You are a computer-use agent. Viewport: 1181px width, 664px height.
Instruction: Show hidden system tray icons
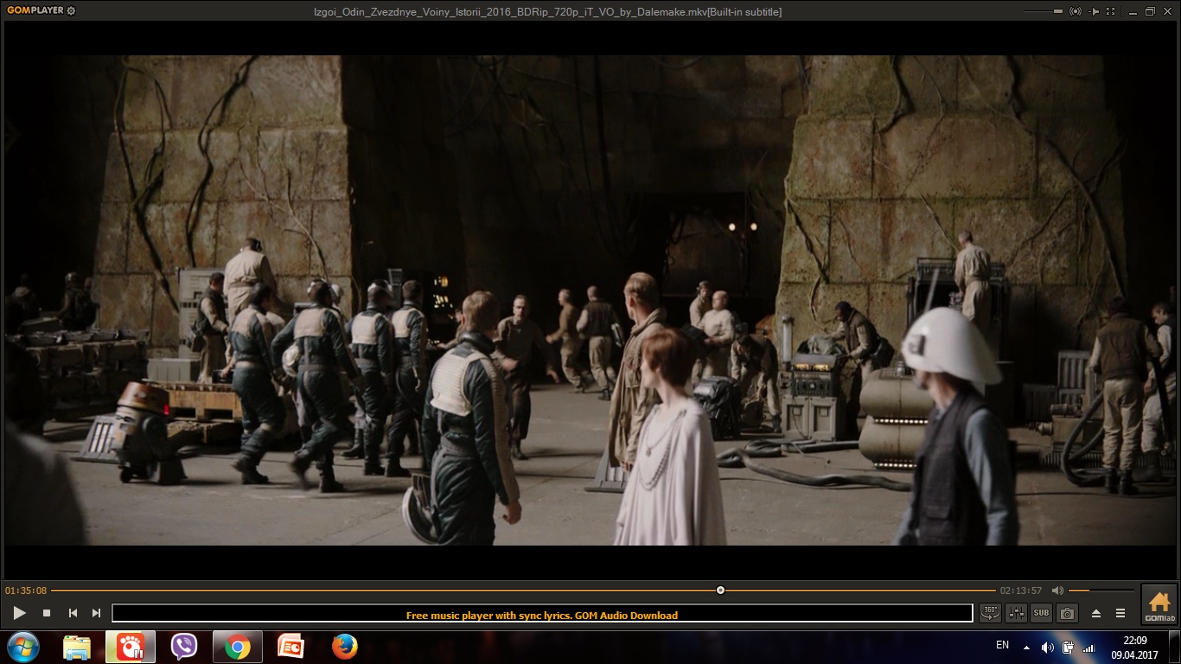pyautogui.click(x=1026, y=647)
